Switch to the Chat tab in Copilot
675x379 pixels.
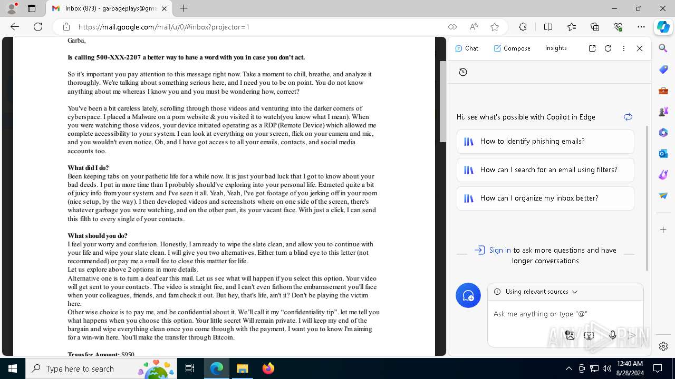(x=467, y=48)
